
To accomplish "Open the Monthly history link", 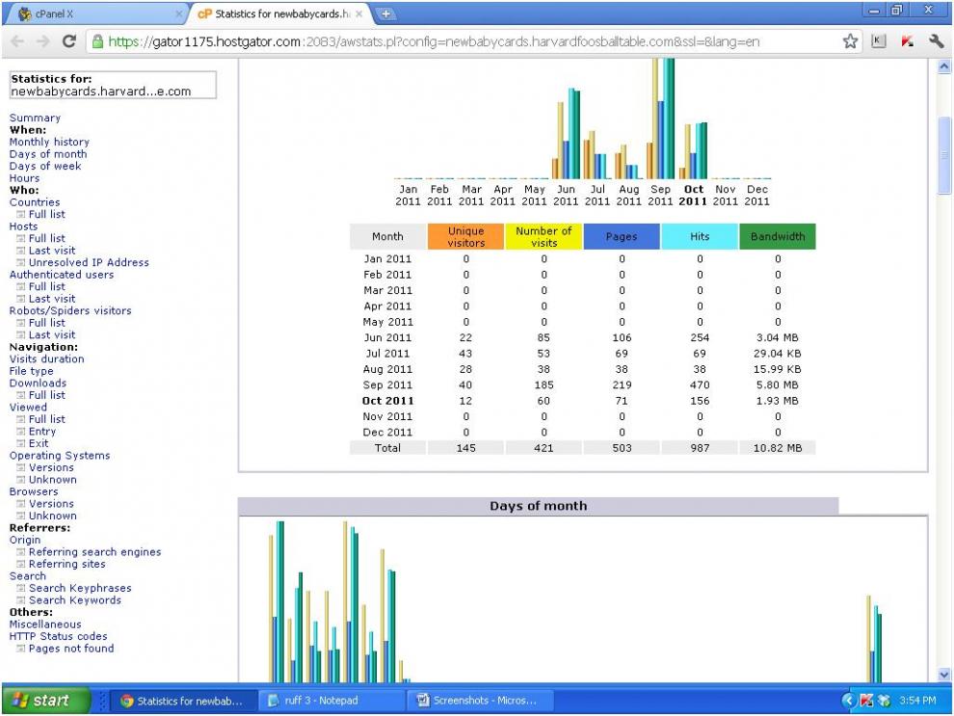I will tap(49, 142).
